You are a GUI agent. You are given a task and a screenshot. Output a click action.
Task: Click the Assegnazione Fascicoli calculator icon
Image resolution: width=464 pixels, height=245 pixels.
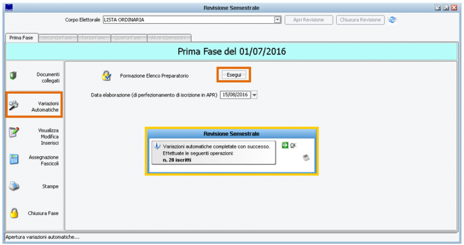pos(14,159)
